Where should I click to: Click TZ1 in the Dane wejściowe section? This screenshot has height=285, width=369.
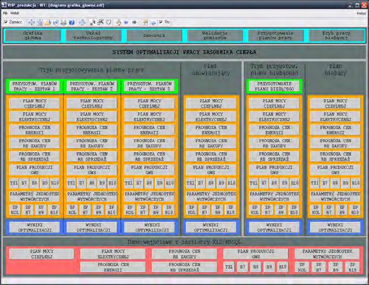[x=229, y=267]
